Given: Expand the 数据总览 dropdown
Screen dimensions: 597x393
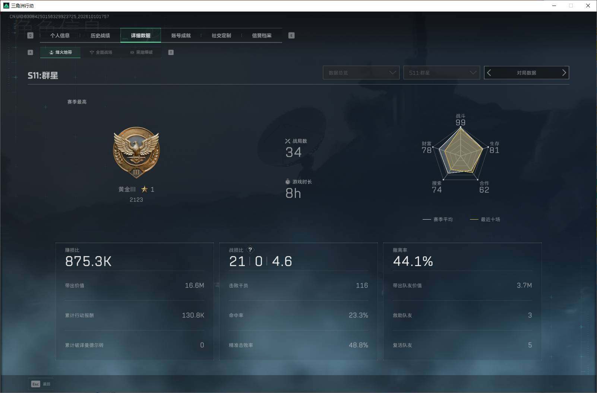Looking at the screenshot, I should [x=361, y=73].
